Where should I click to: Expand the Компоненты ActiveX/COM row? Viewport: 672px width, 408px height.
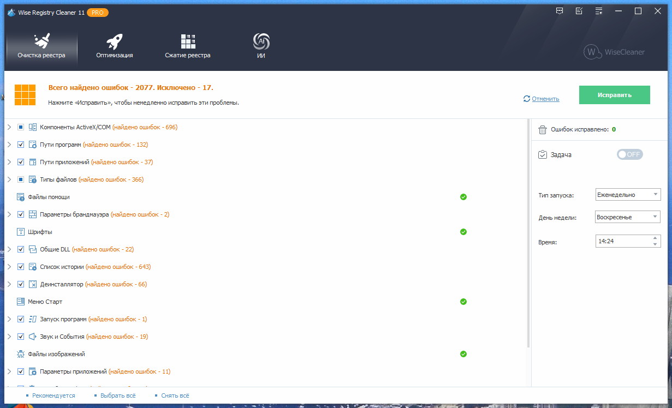pos(9,127)
